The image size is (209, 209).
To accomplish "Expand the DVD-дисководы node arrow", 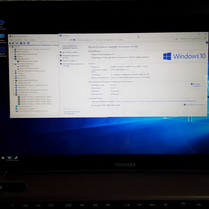I will [13, 49].
